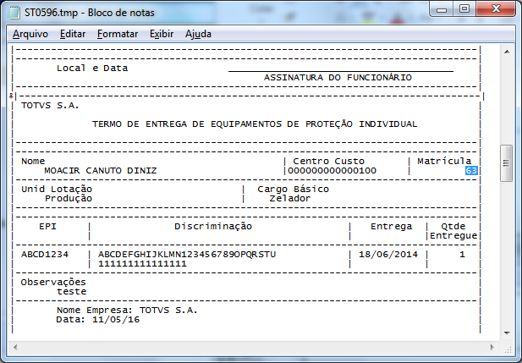Click the Local e Data text
This screenshot has height=363, width=522.
coord(92,69)
